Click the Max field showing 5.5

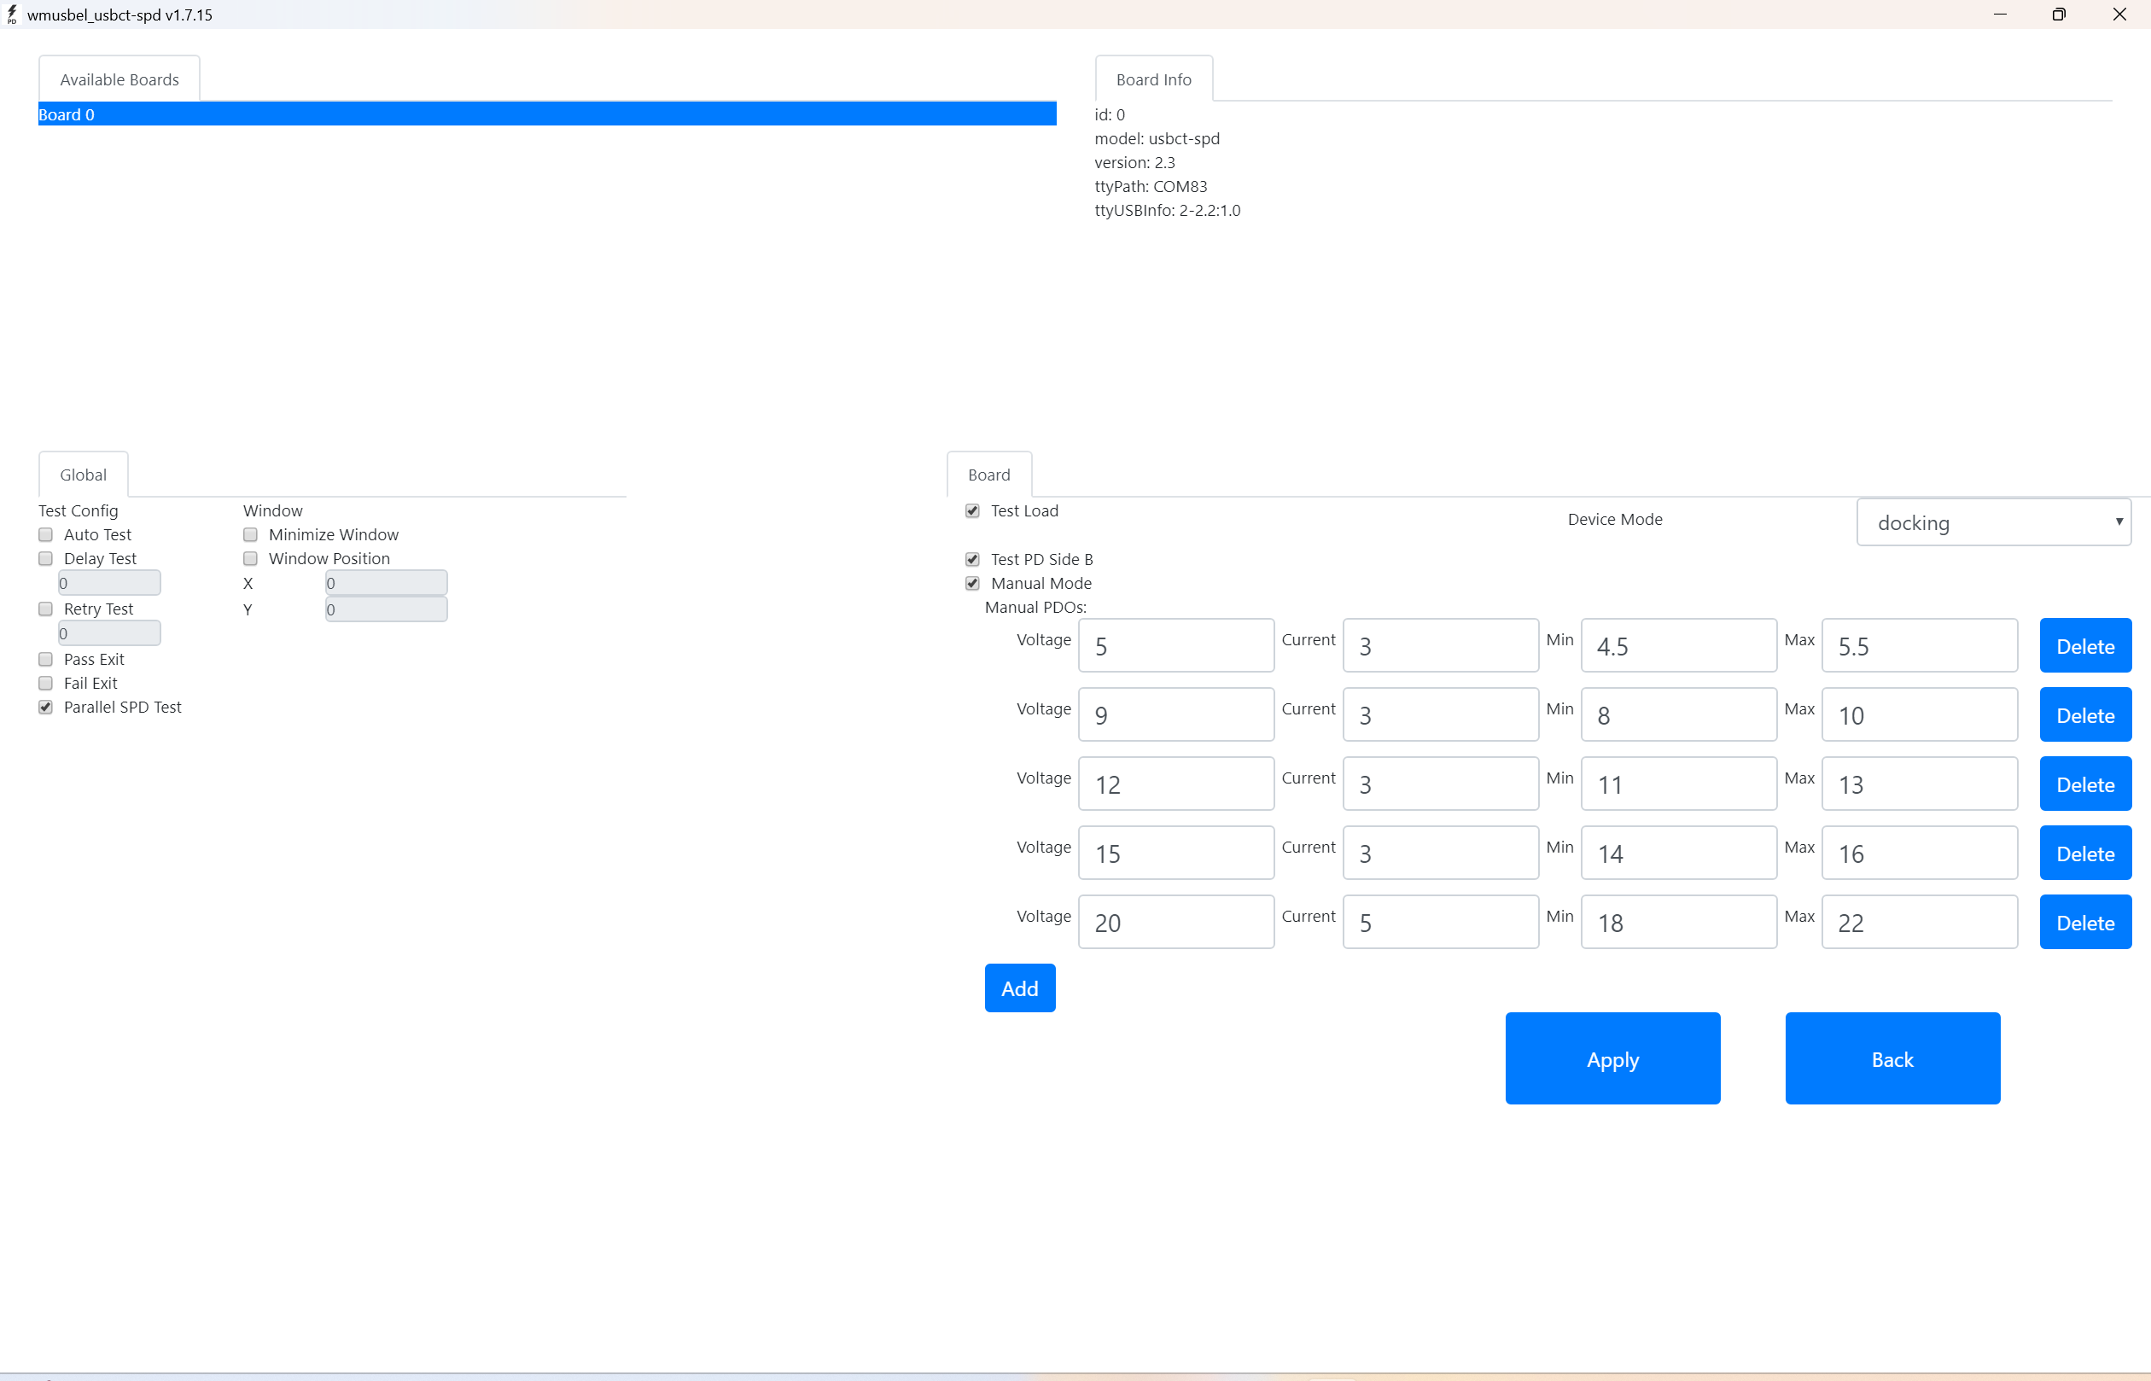[1920, 645]
